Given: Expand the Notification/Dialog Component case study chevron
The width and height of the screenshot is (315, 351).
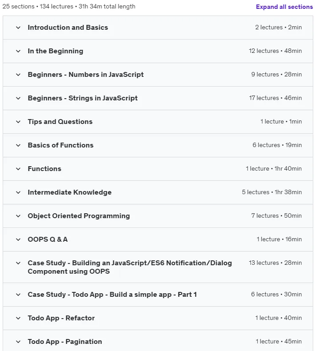Looking at the screenshot, I should [18, 263].
